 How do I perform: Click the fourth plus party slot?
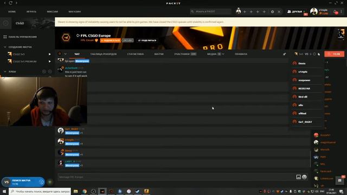[264, 11]
